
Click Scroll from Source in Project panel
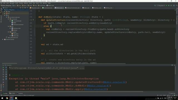click(20, 8)
